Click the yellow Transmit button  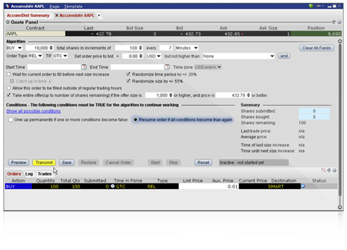pyautogui.click(x=44, y=162)
